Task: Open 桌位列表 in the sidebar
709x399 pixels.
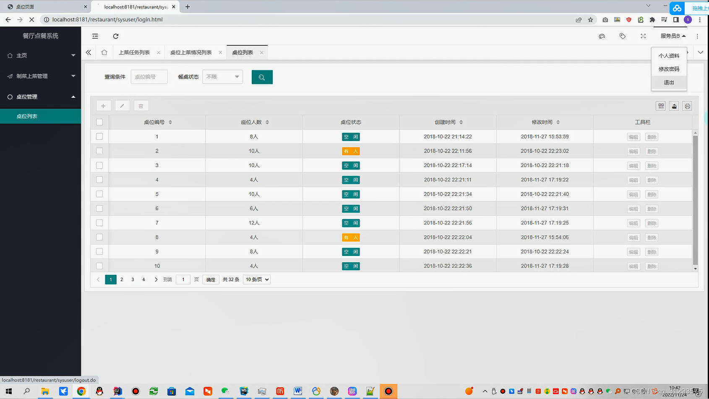Action: coord(40,116)
